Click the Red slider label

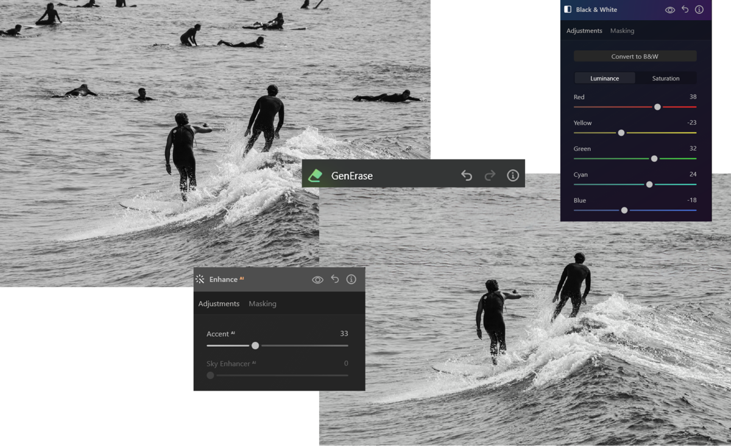[579, 97]
